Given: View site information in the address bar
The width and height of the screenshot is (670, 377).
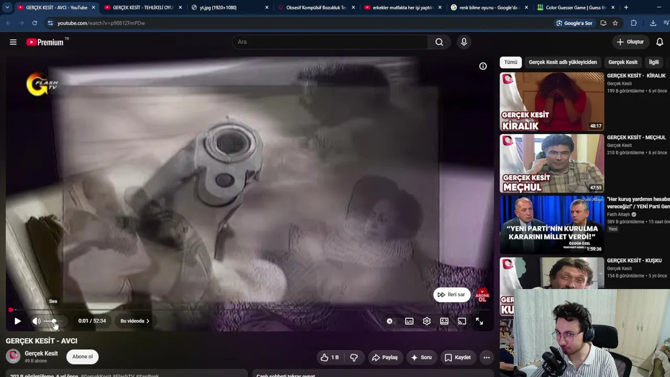Looking at the screenshot, I should (50, 23).
